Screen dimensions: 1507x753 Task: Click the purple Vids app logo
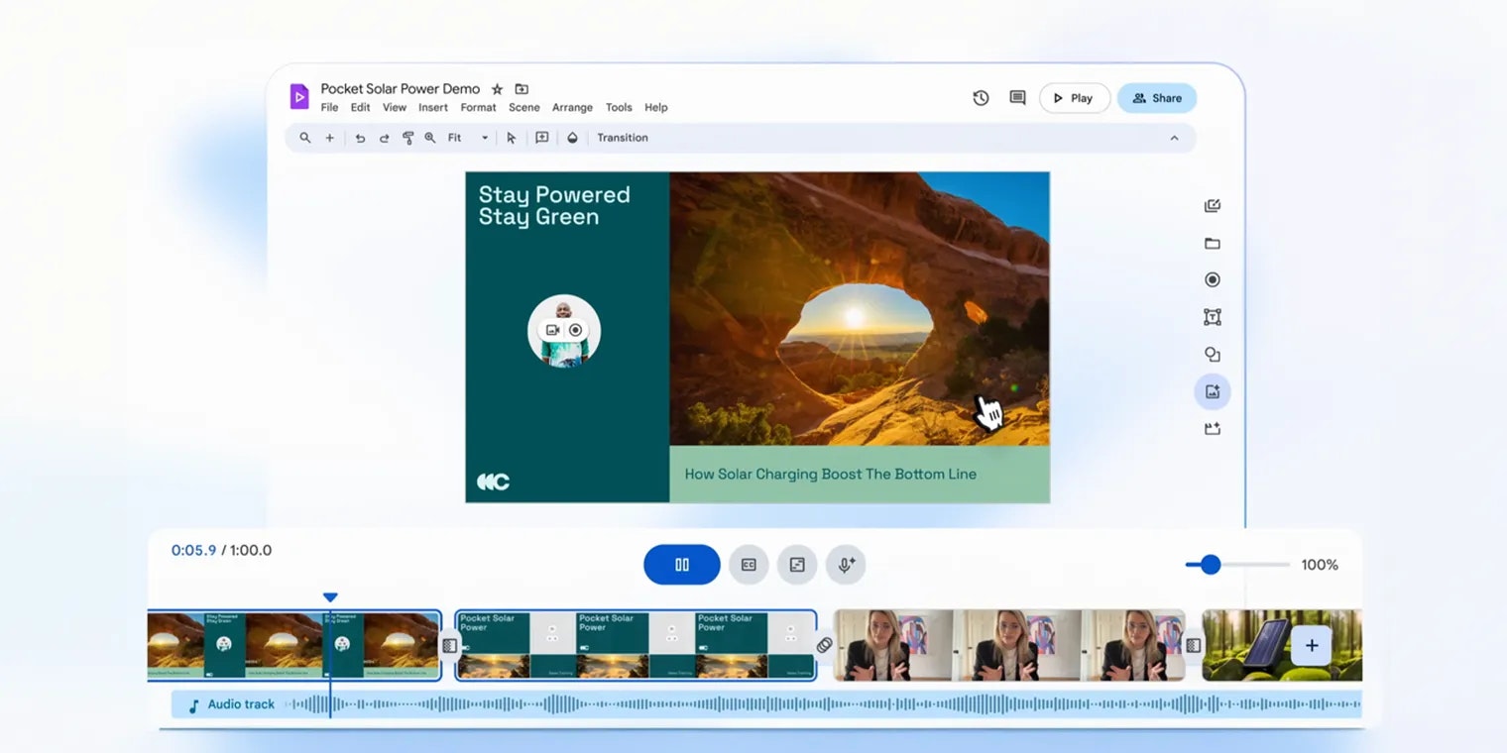pyautogui.click(x=298, y=96)
